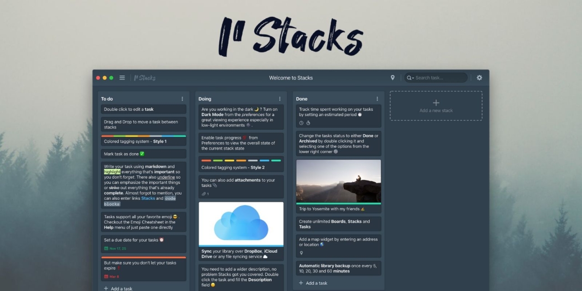Click the paperclip icon on the attachments task

coord(203,194)
